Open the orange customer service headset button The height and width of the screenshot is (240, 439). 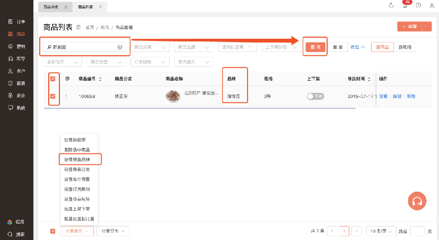pos(417,201)
